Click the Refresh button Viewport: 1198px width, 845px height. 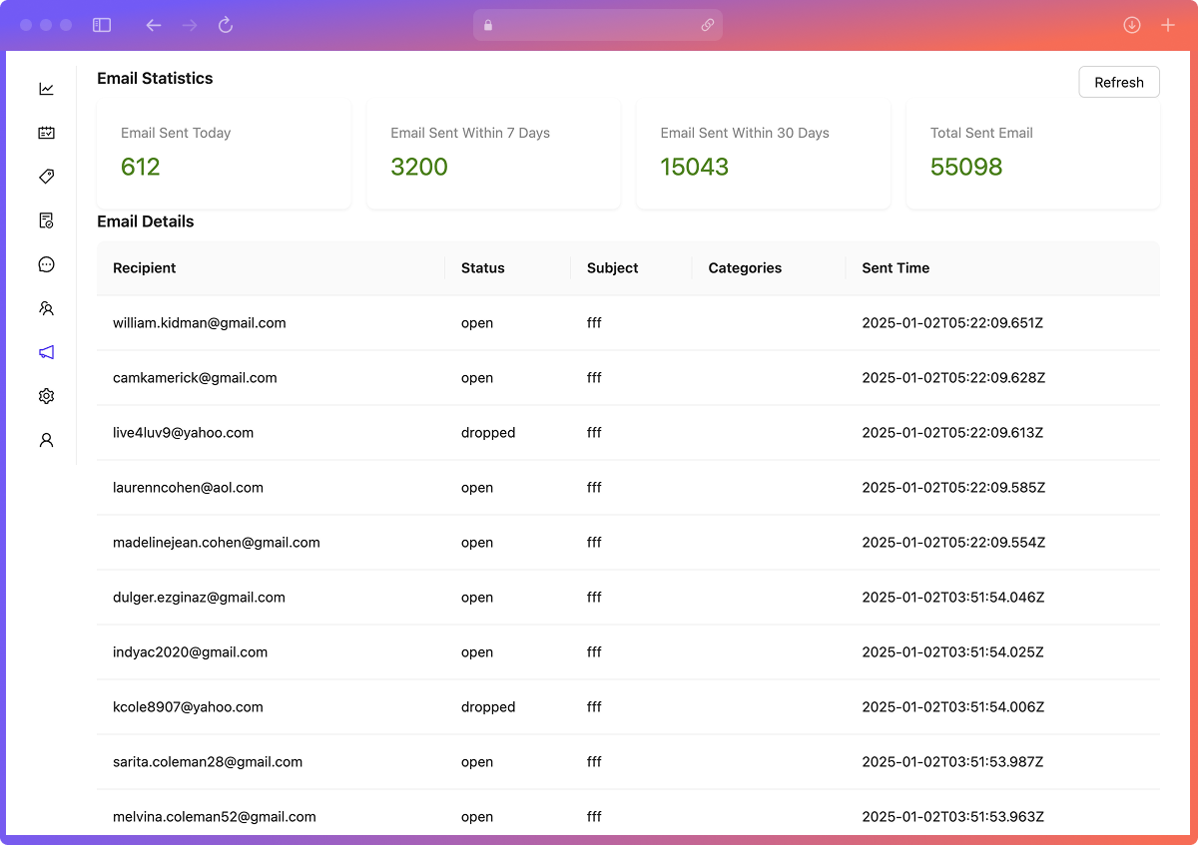(x=1119, y=82)
